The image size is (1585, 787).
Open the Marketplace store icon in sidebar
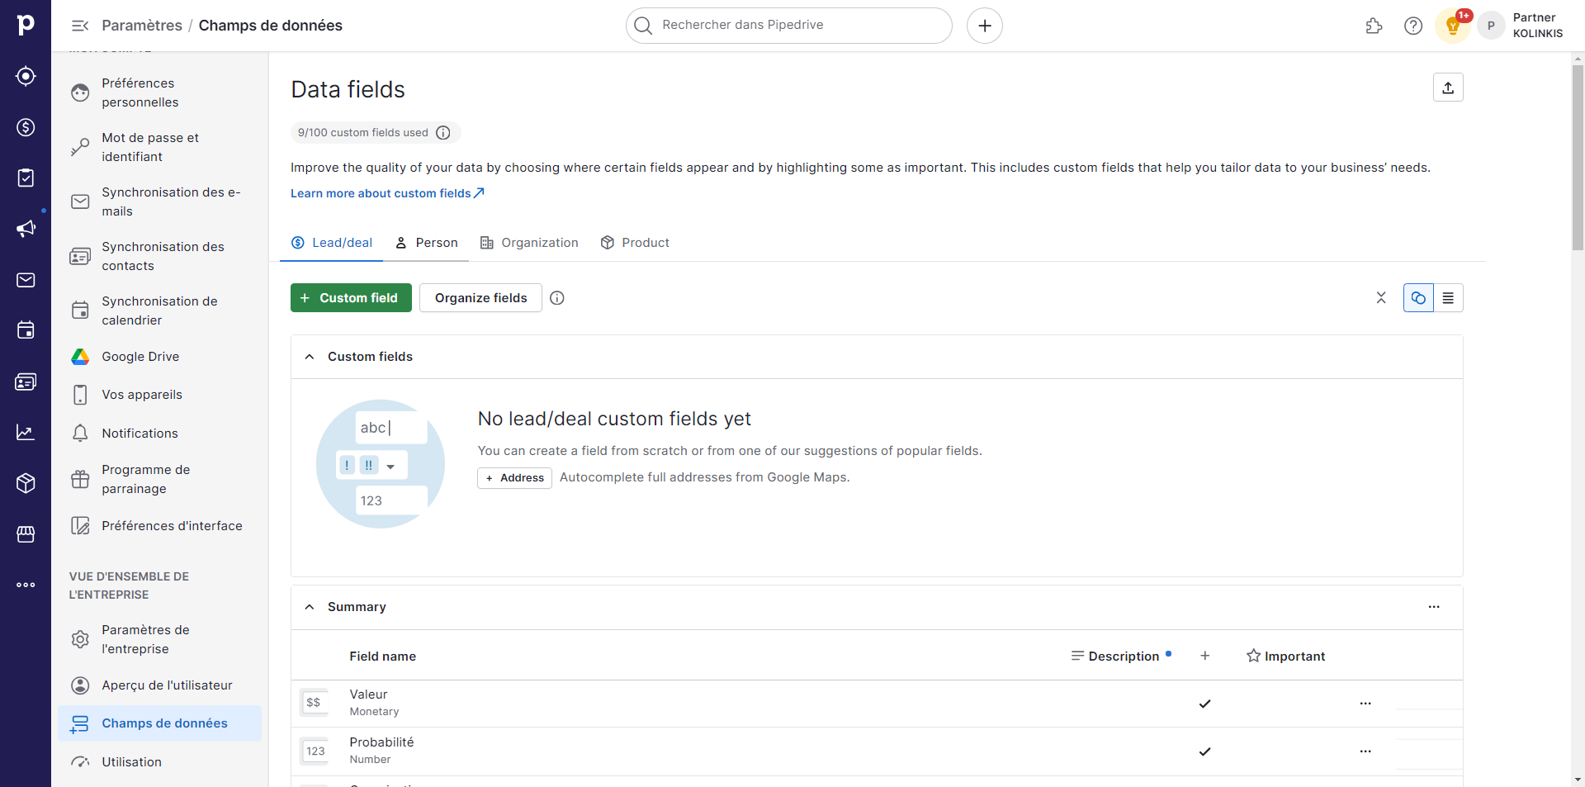[x=26, y=534]
